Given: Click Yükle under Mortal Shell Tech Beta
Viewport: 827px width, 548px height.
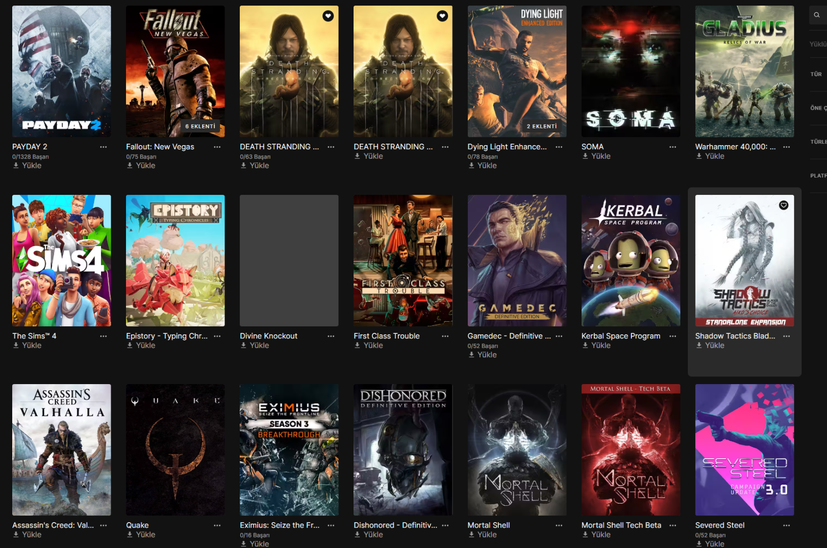Looking at the screenshot, I should pyautogui.click(x=596, y=534).
